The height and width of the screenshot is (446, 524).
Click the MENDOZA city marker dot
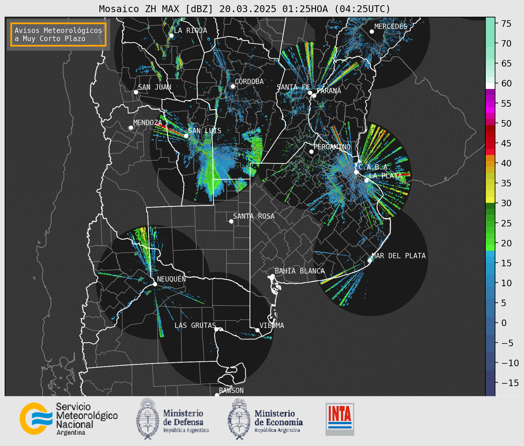click(131, 128)
